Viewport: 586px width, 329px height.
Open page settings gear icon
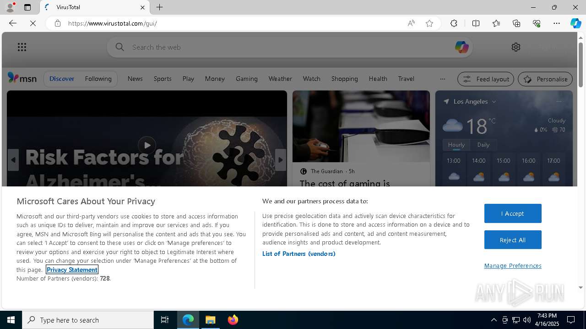(x=516, y=47)
